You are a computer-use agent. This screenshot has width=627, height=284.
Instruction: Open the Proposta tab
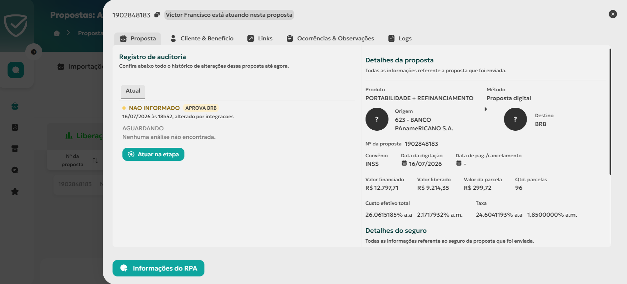click(138, 38)
